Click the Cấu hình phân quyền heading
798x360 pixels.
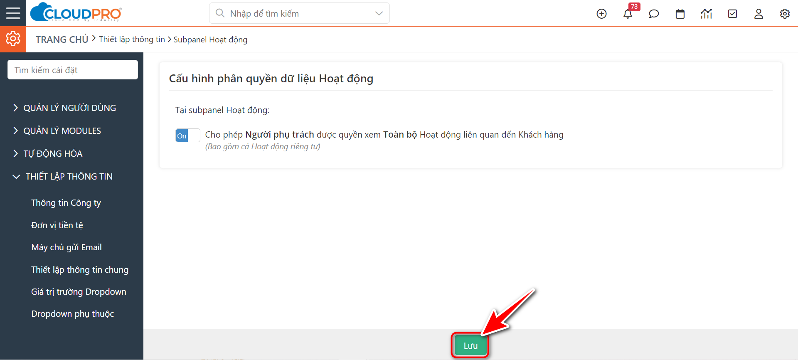click(271, 79)
